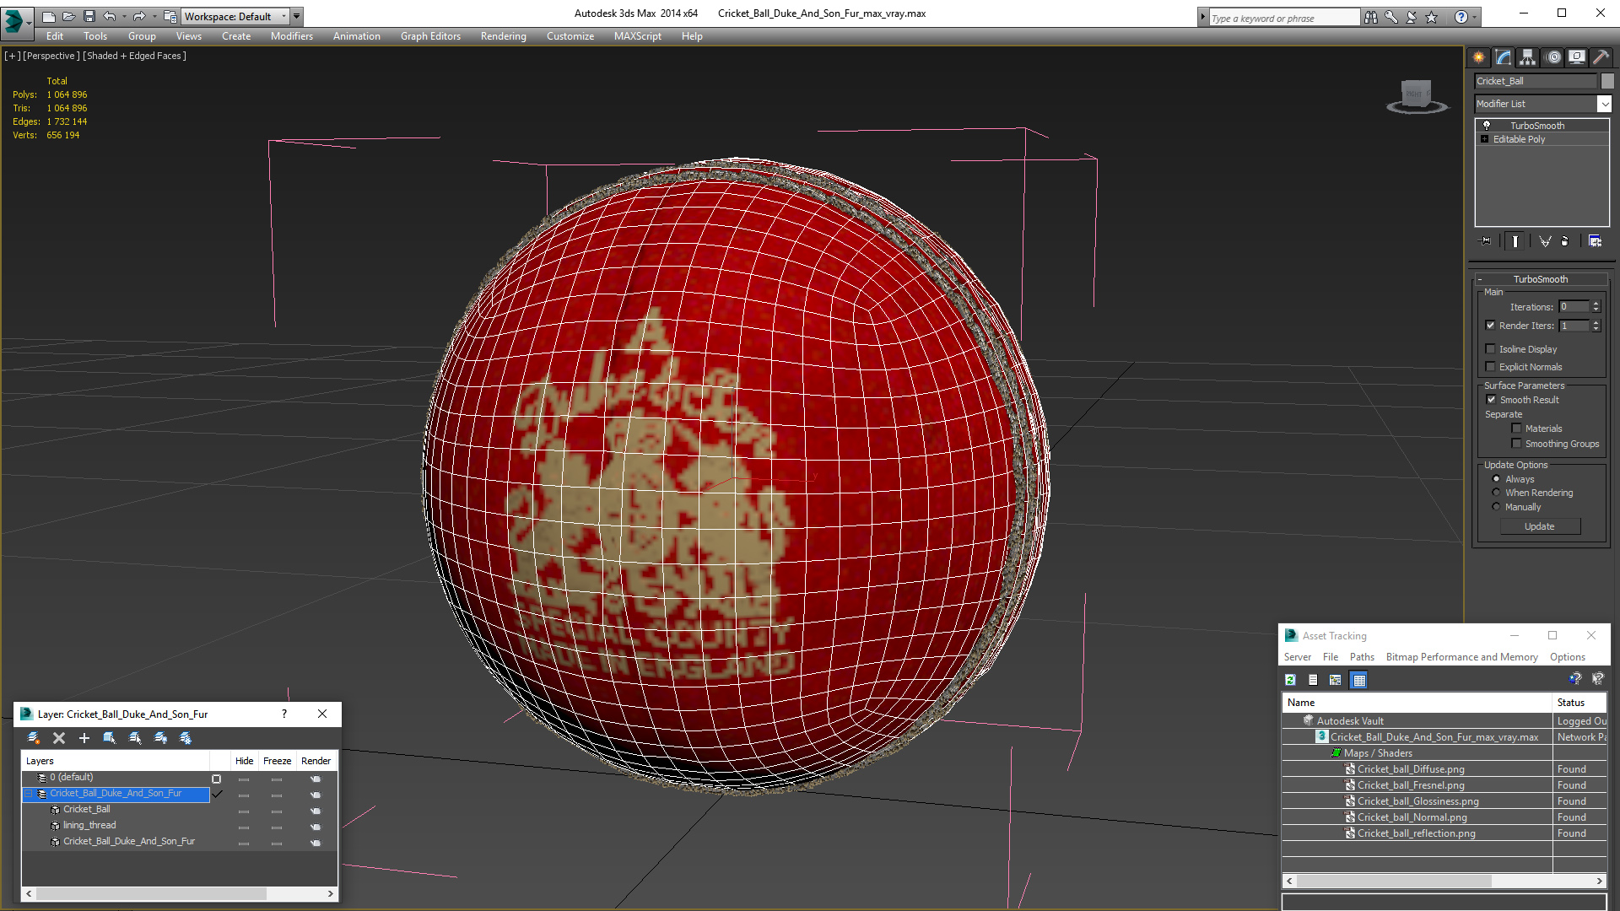Open the Modifiers menu
1620x911 pixels.
291,36
